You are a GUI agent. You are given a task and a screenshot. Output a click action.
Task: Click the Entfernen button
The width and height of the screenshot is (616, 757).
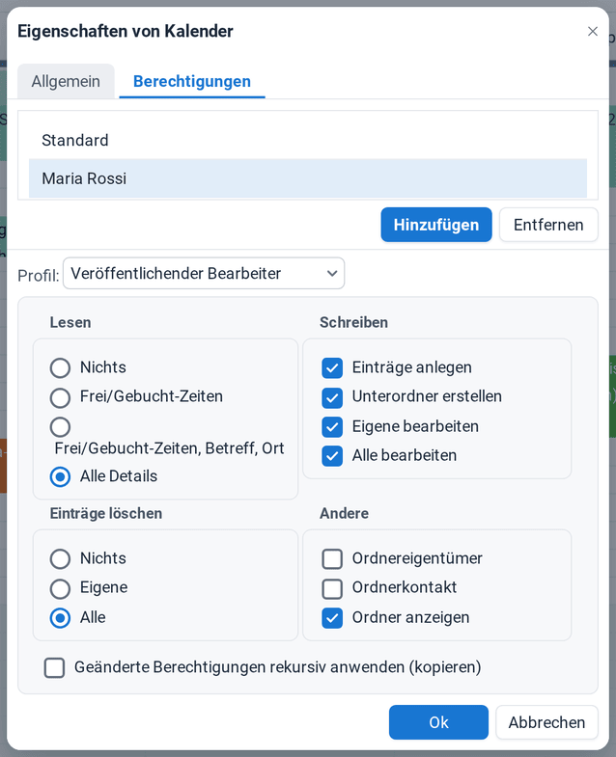pos(548,225)
